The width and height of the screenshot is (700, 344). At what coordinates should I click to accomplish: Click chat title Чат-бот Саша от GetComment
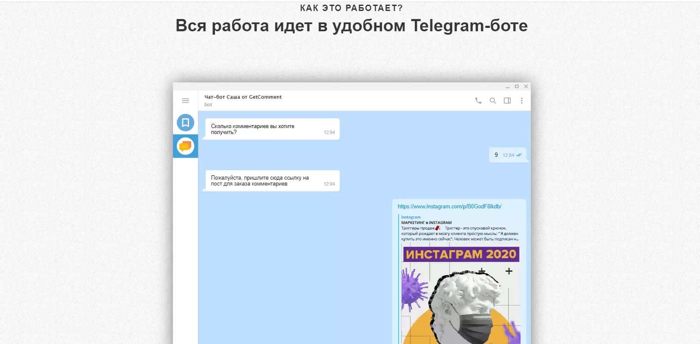tap(243, 97)
